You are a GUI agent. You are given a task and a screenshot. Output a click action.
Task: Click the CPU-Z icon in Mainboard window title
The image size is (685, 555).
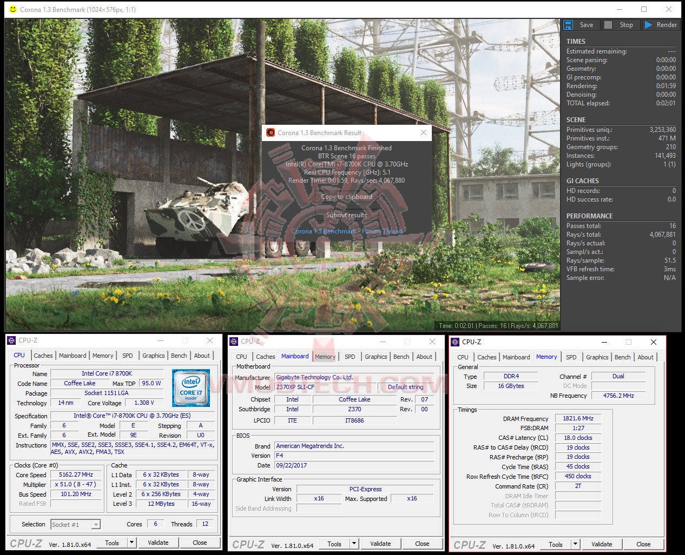tap(234, 342)
